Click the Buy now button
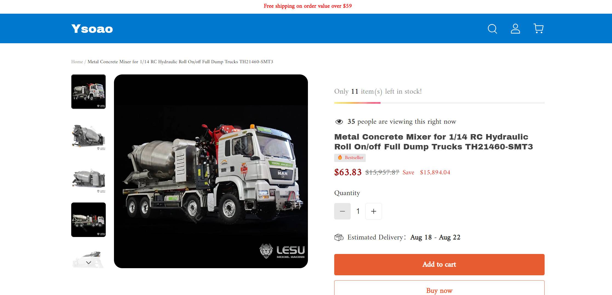The image size is (612, 295). [439, 288]
